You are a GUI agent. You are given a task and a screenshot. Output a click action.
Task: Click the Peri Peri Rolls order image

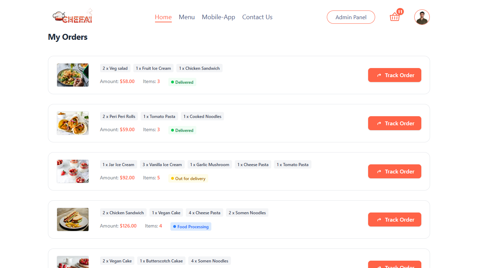coord(73,123)
